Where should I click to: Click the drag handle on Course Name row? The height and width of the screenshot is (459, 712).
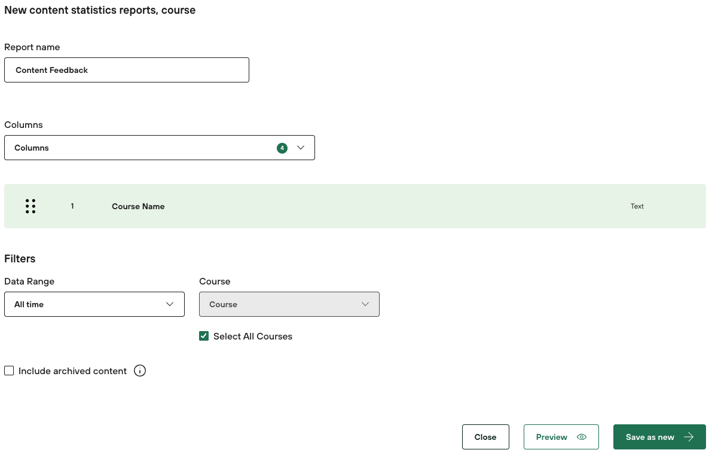click(30, 206)
